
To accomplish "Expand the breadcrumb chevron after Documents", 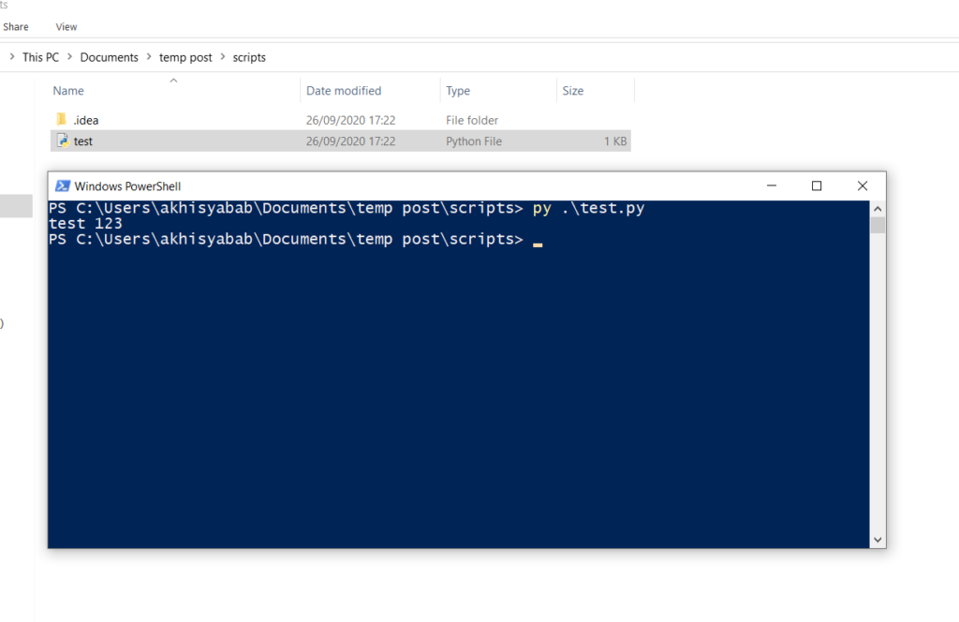I will [147, 57].
